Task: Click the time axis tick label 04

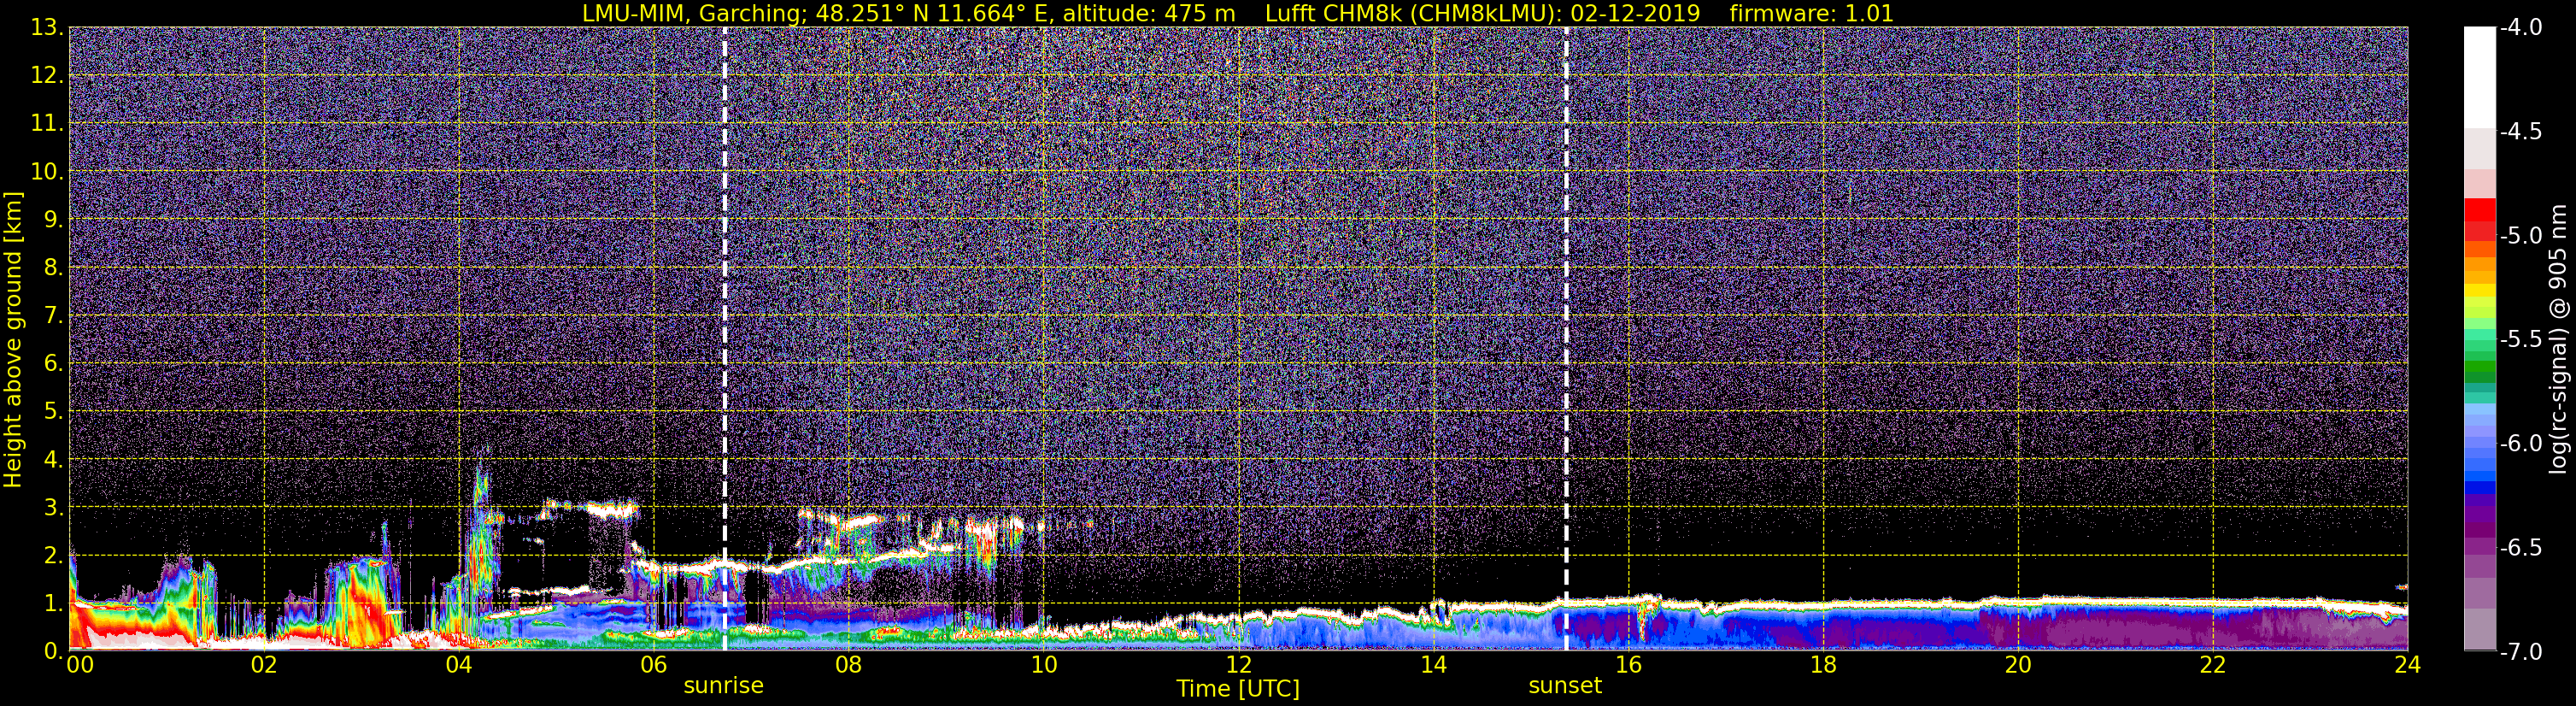Action: [x=459, y=665]
